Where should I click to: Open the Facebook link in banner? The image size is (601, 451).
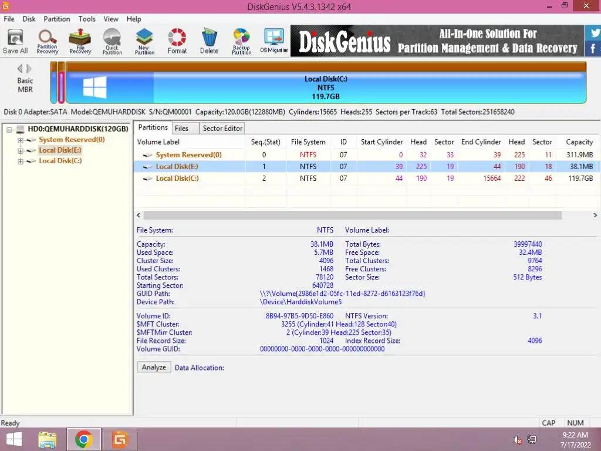594,49
